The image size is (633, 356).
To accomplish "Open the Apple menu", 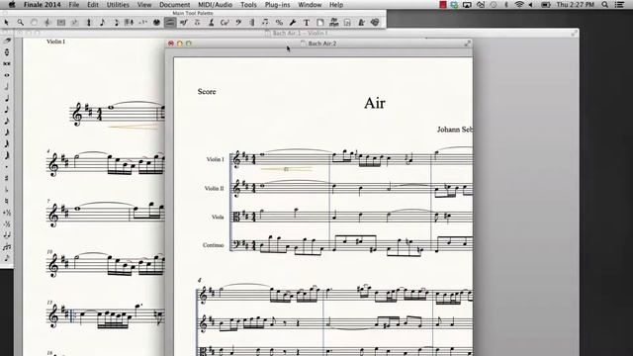I will click(x=11, y=5).
